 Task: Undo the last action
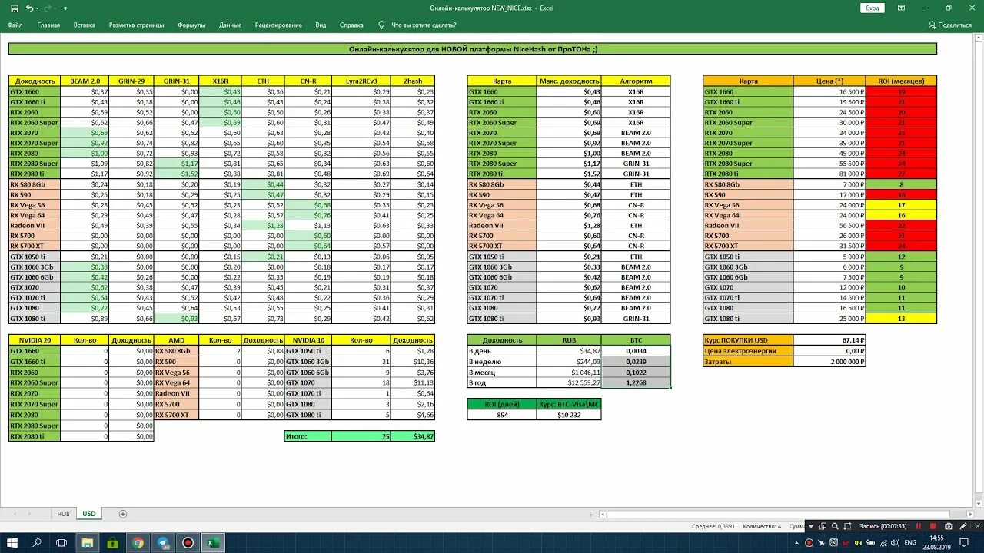coord(29,8)
